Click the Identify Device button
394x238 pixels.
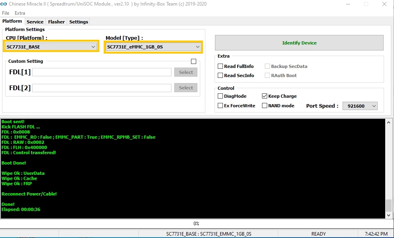[299, 43]
